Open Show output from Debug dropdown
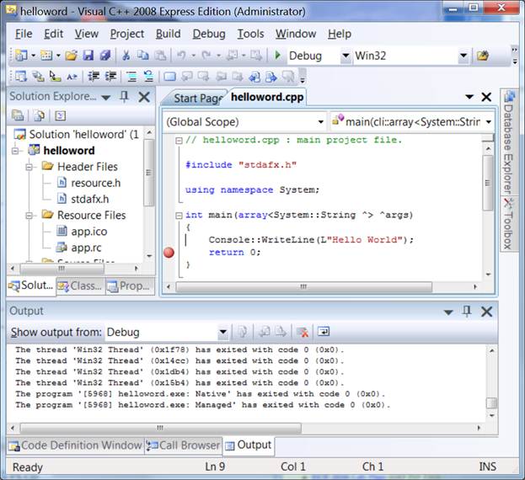Image resolution: width=525 pixels, height=480 pixels. (x=222, y=332)
